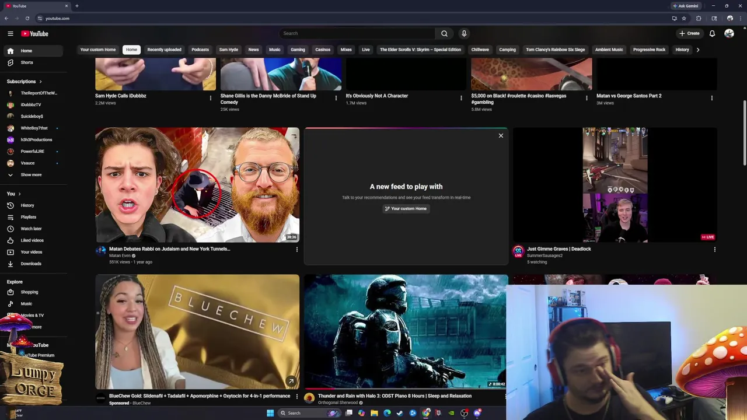Open options for $5,000 on Black video
The height and width of the screenshot is (420, 747).
(x=587, y=98)
